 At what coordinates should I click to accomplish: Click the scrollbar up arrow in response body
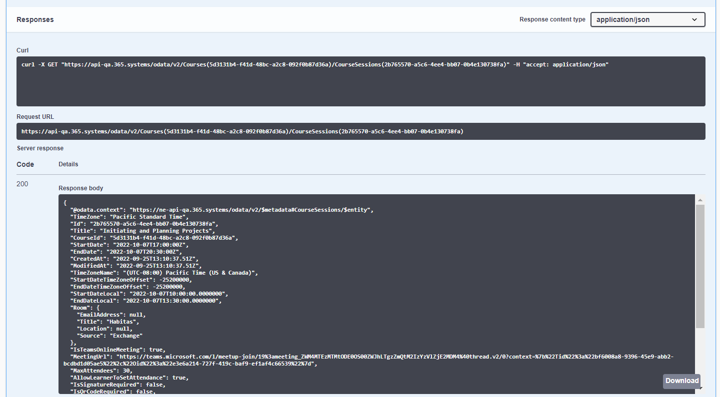tap(700, 200)
